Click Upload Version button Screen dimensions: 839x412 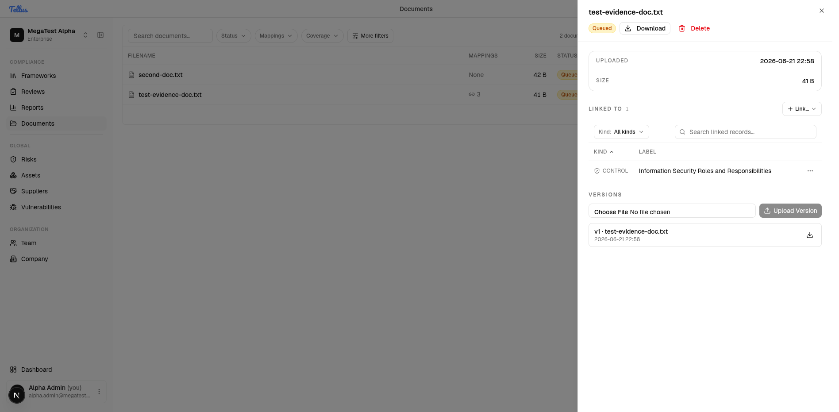pos(790,211)
